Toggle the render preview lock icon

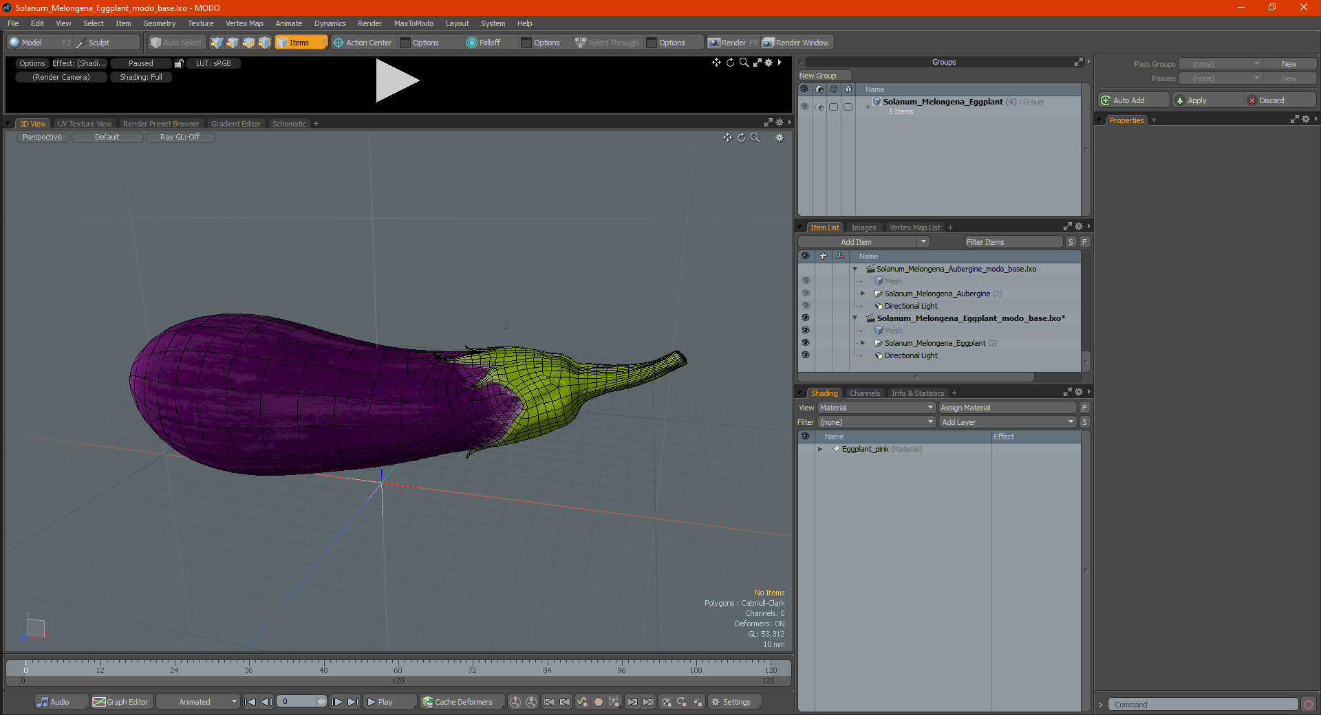pos(179,63)
